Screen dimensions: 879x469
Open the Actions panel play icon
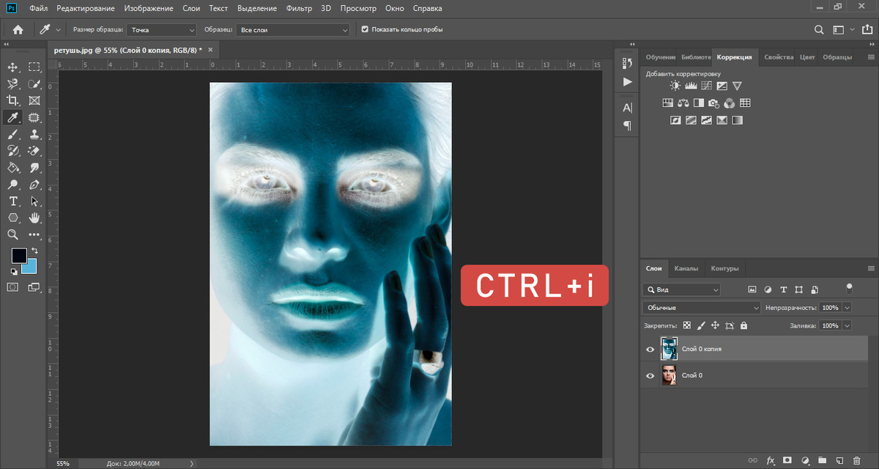pyautogui.click(x=627, y=82)
